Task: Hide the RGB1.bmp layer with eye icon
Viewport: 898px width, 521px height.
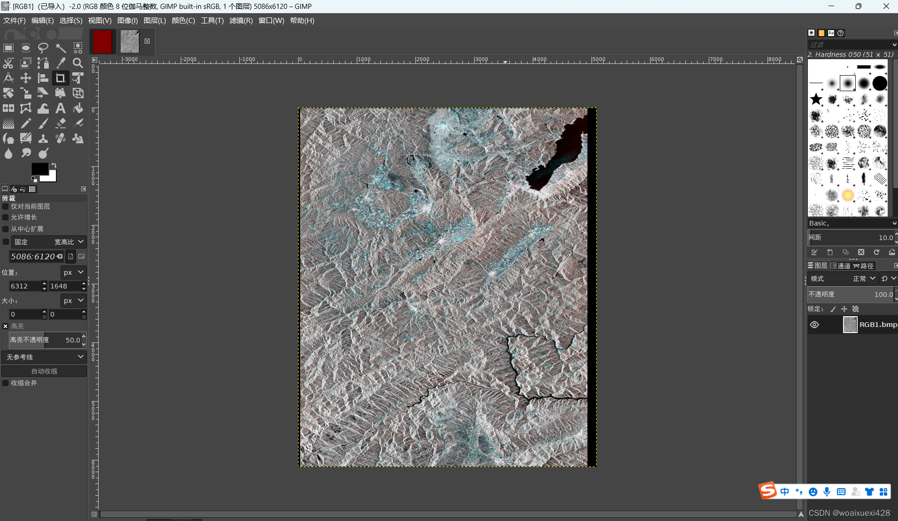Action: [x=814, y=325]
